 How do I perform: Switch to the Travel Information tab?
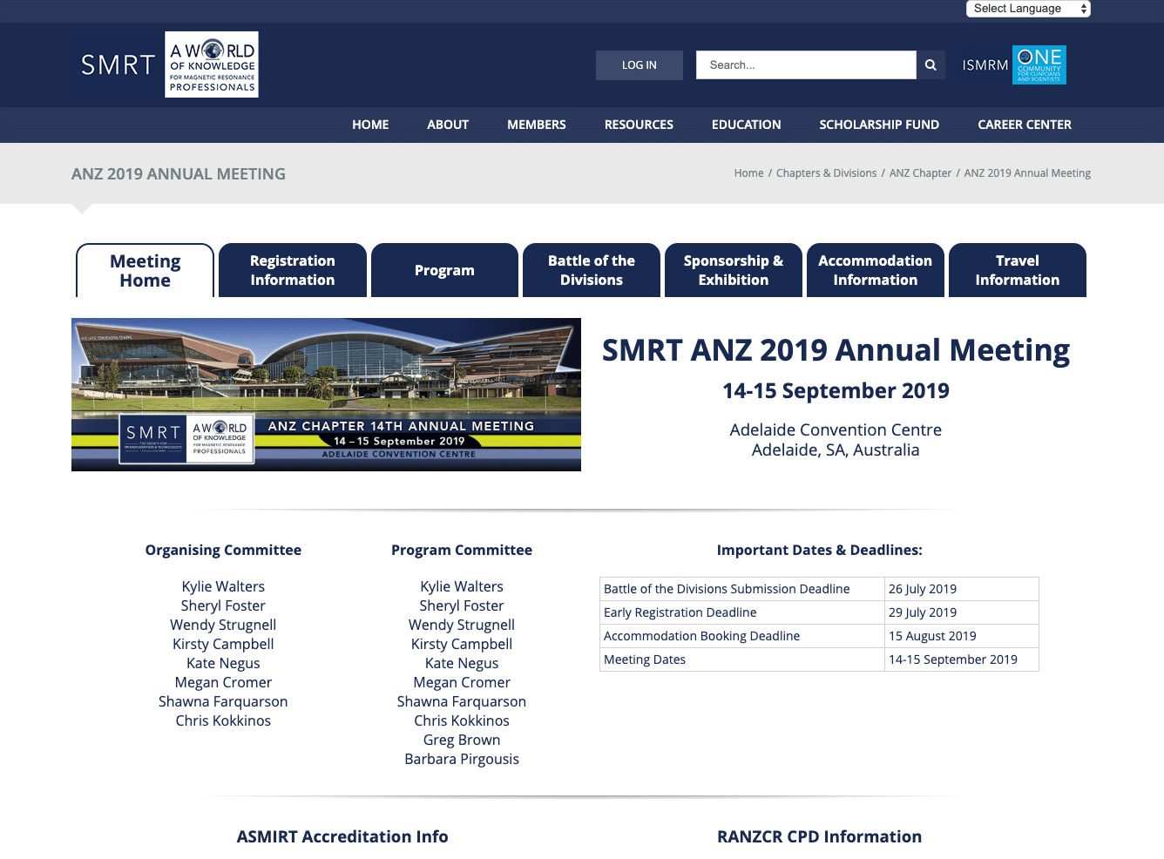[1017, 270]
